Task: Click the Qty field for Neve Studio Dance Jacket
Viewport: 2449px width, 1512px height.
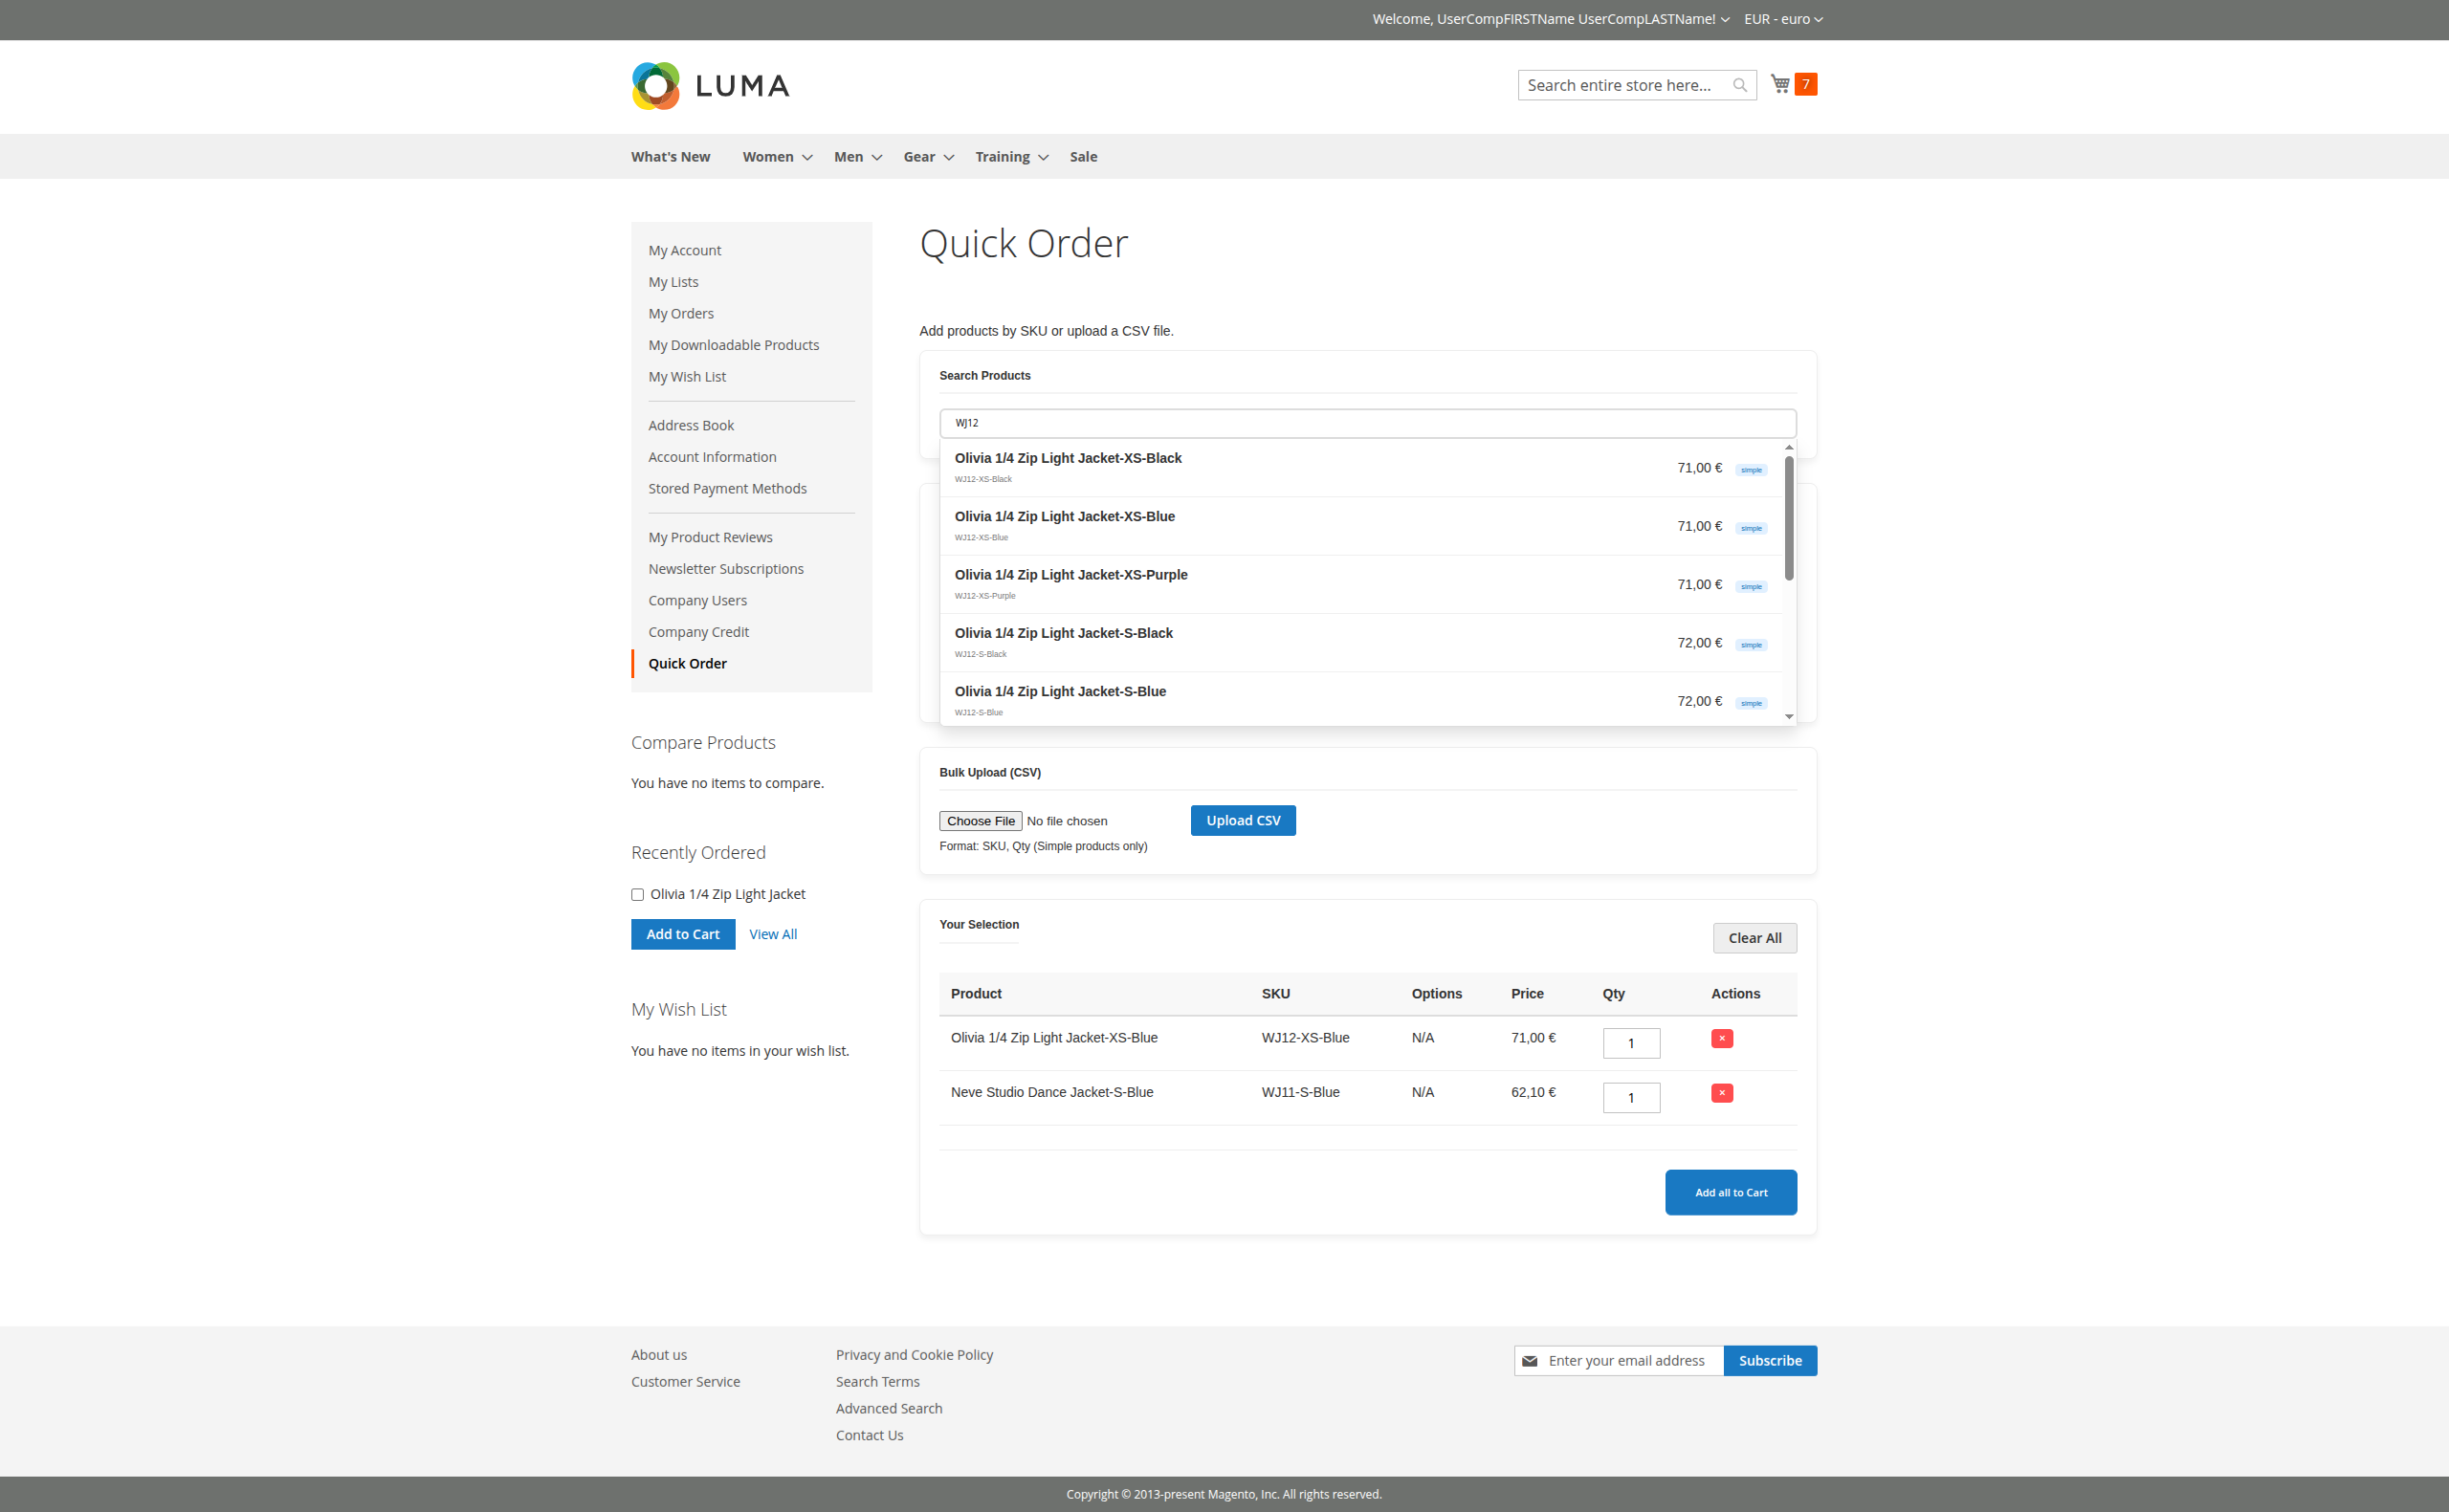Action: coord(1630,1097)
